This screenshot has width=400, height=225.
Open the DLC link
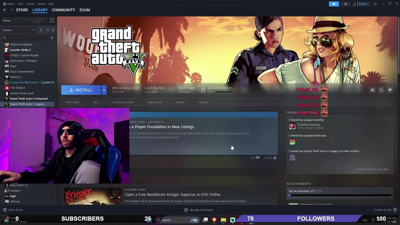96,102
